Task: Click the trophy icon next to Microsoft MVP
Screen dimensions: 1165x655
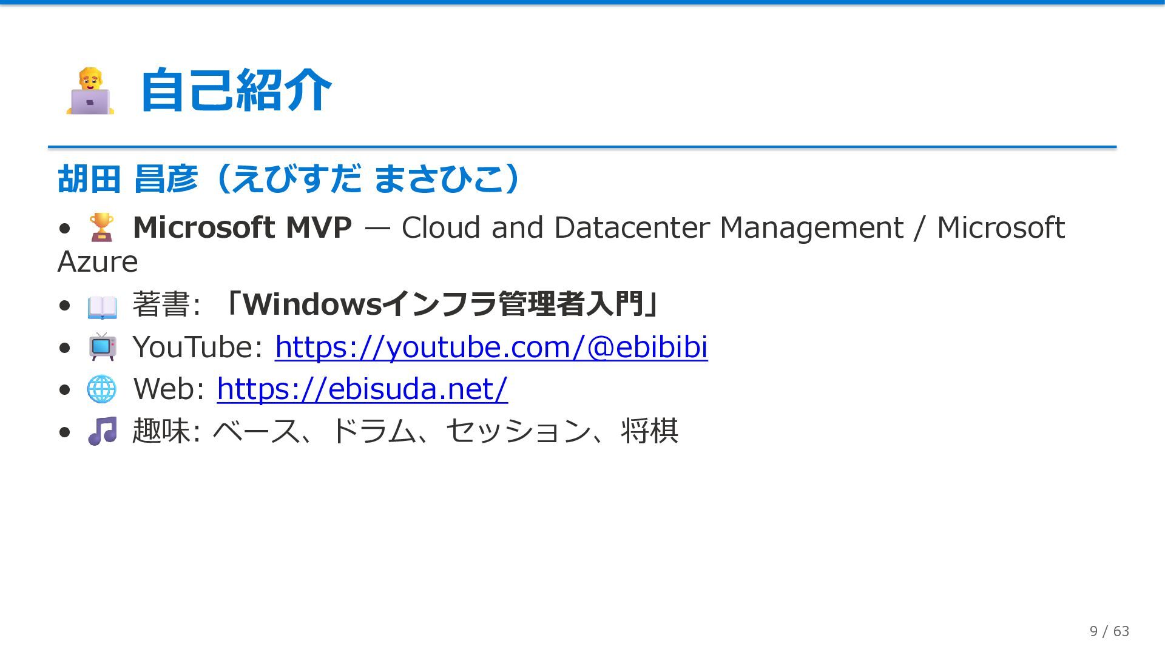Action: point(101,227)
